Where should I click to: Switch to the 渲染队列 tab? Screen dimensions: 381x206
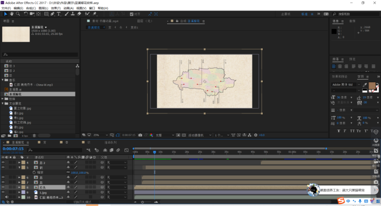(x=110, y=143)
